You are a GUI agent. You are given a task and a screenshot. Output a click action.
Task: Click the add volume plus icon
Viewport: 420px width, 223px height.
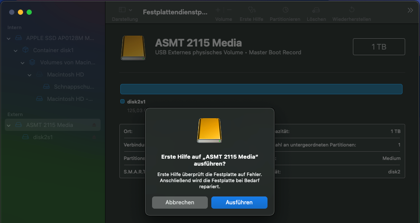(x=218, y=10)
